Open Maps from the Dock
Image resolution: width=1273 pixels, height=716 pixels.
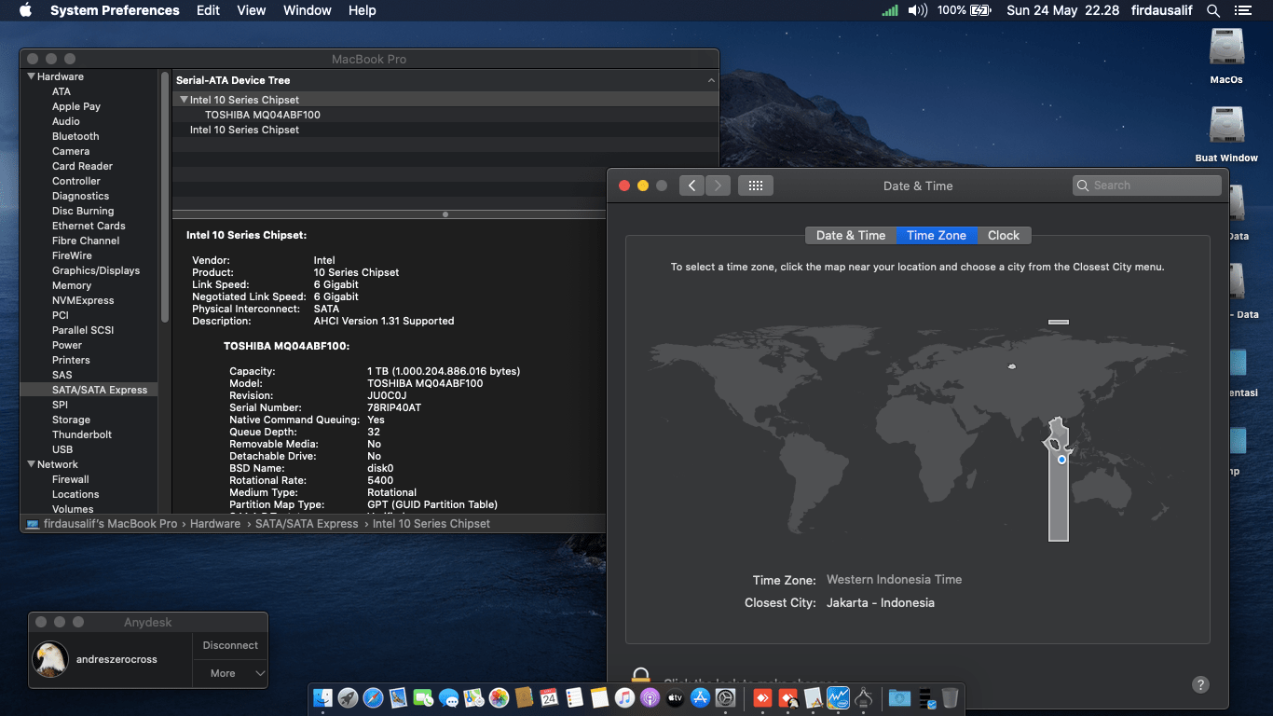pyautogui.click(x=472, y=697)
